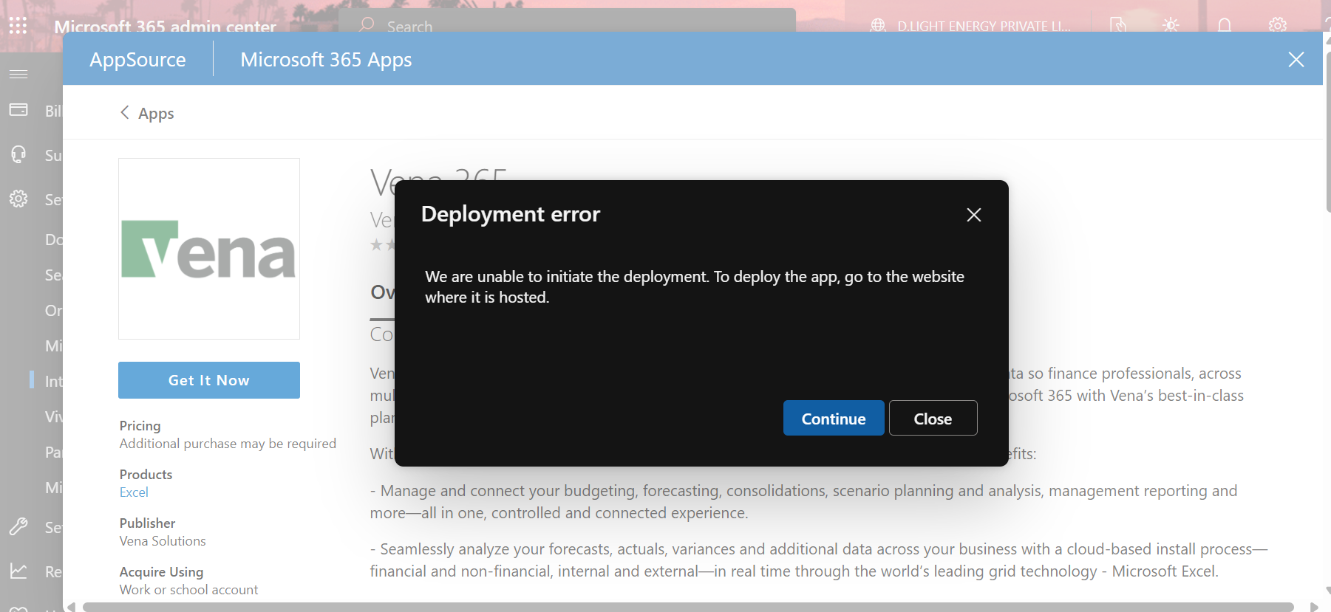Open the Settings gear icon in sidebar

[18, 199]
